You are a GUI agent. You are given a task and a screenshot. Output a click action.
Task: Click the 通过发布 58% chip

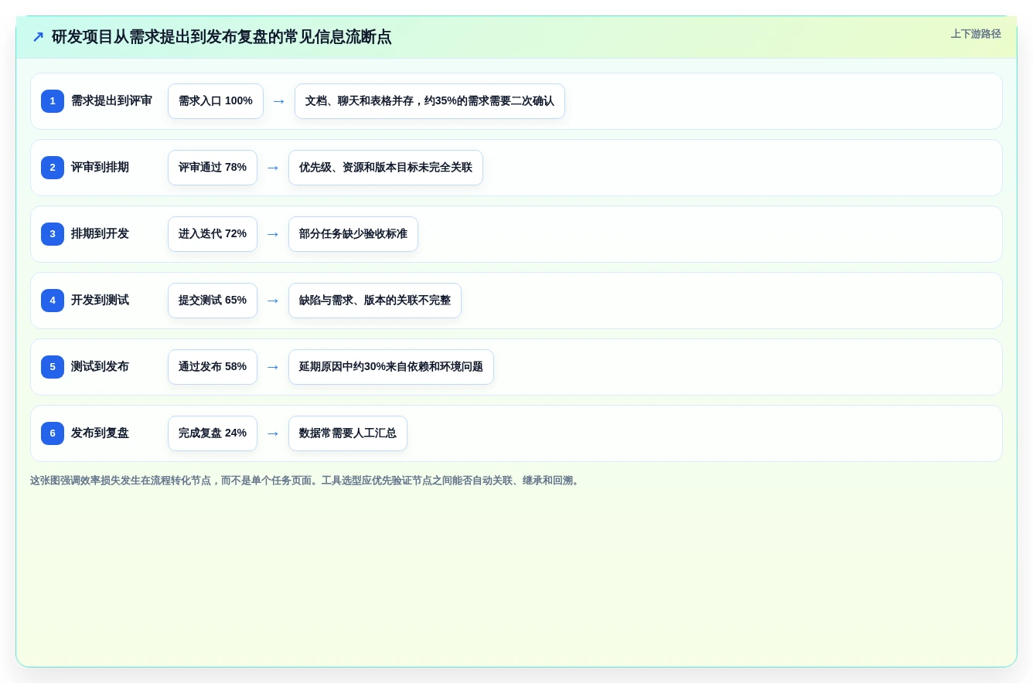(x=213, y=367)
